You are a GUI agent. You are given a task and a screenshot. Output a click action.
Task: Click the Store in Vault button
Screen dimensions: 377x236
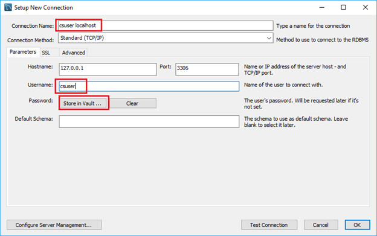tap(83, 103)
